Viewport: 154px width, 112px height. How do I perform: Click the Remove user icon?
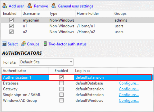pyautogui.click(x=30, y=6)
